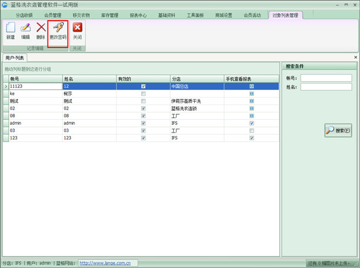The height and width of the screenshot is (268, 360).
Task: Click the 关闭 (Close) toolbar icon
Action: coord(77,28)
